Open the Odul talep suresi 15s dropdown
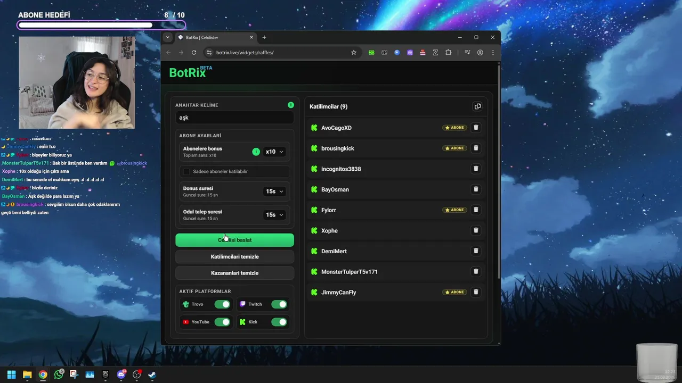This screenshot has height=383, width=682. [x=274, y=215]
